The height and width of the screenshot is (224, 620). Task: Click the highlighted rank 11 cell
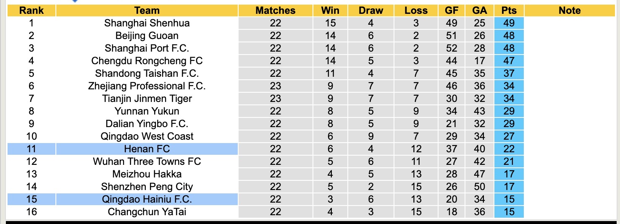pyautogui.click(x=32, y=149)
